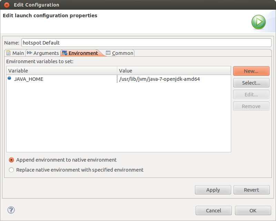Switch to the Arguments tab

[x=46, y=53]
